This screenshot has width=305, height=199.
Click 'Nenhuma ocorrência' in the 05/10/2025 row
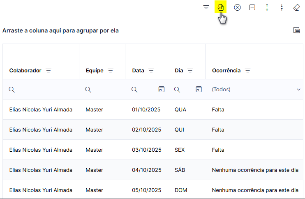255,190
